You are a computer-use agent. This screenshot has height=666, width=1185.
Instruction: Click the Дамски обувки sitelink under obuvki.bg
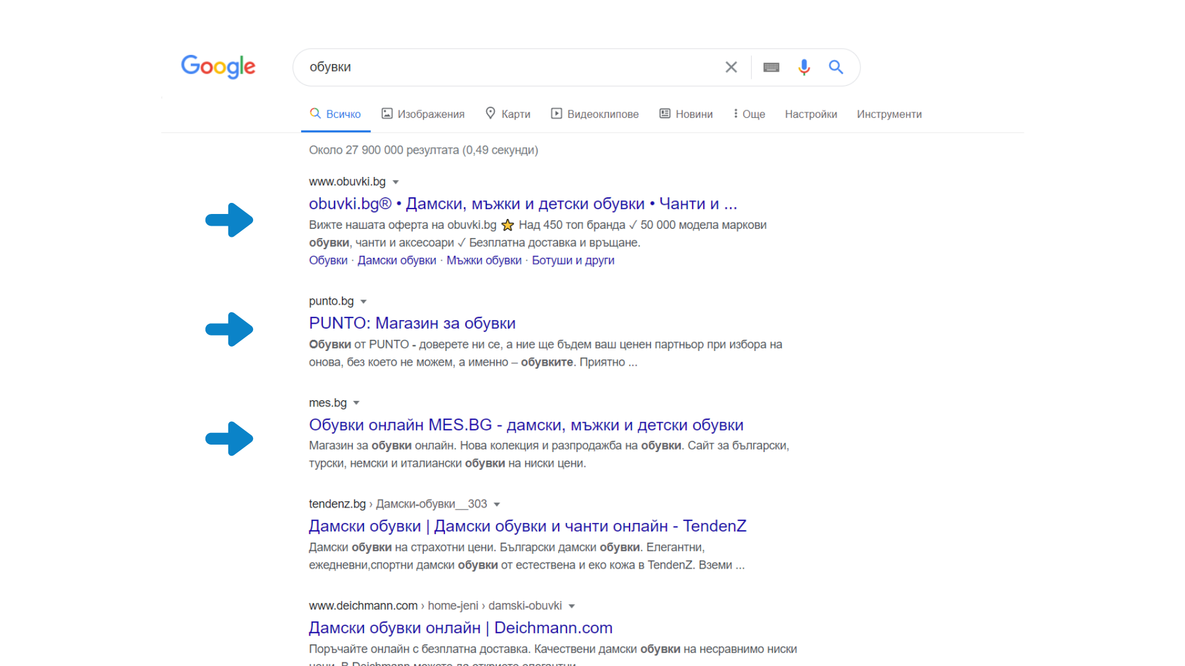click(397, 260)
